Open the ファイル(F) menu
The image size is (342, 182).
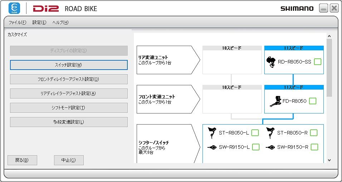[x=17, y=22]
